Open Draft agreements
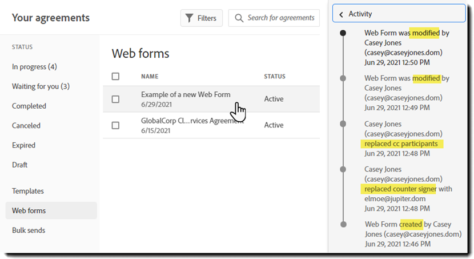 point(20,165)
